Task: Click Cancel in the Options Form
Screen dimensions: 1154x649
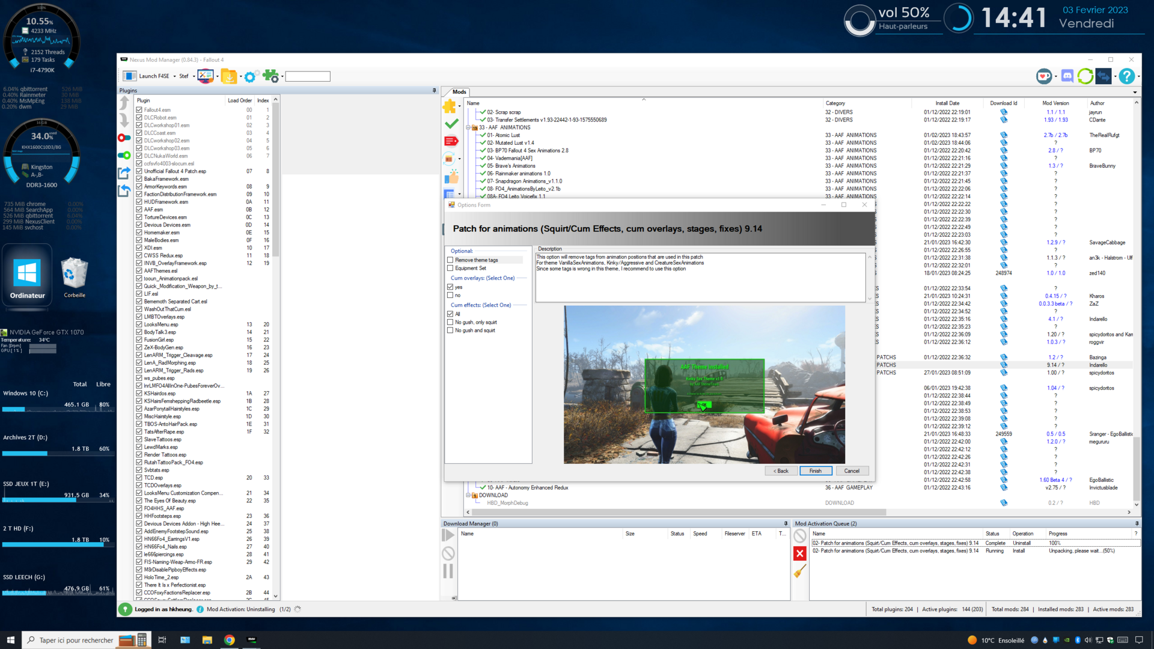Action: pyautogui.click(x=852, y=471)
